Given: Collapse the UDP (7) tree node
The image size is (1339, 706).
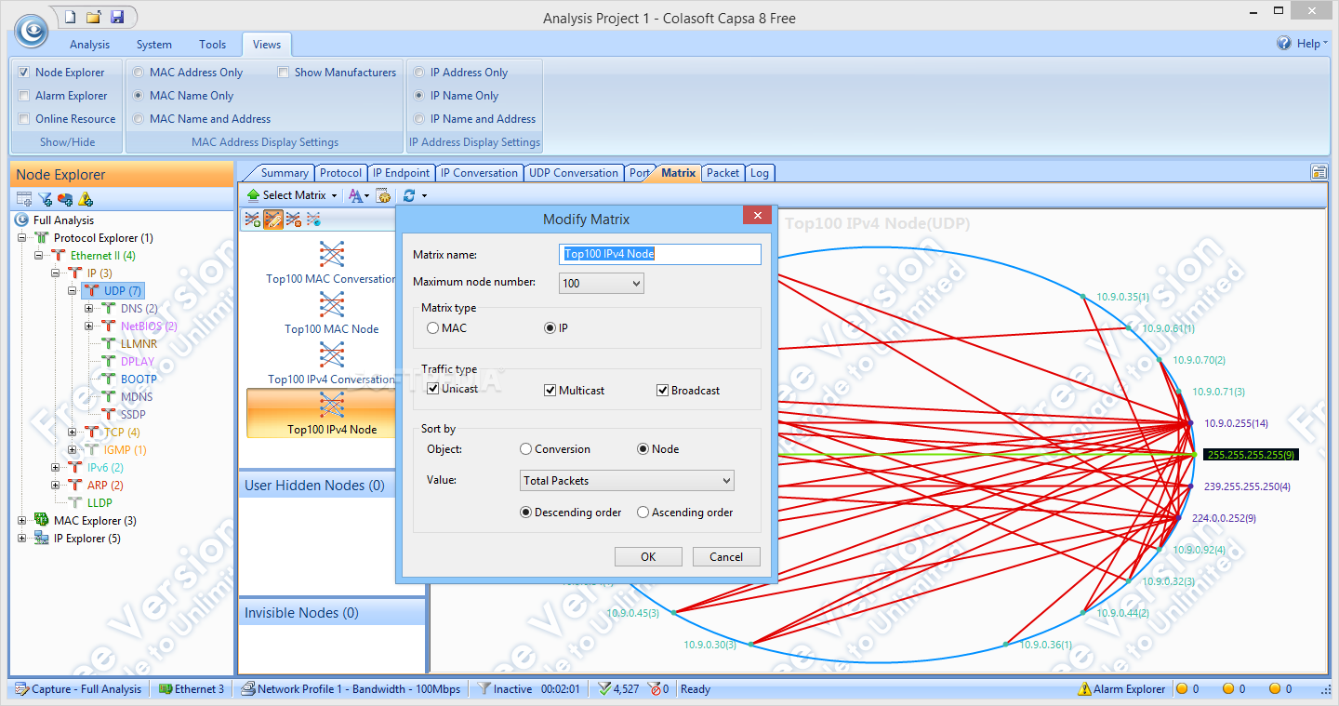Looking at the screenshot, I should (73, 291).
